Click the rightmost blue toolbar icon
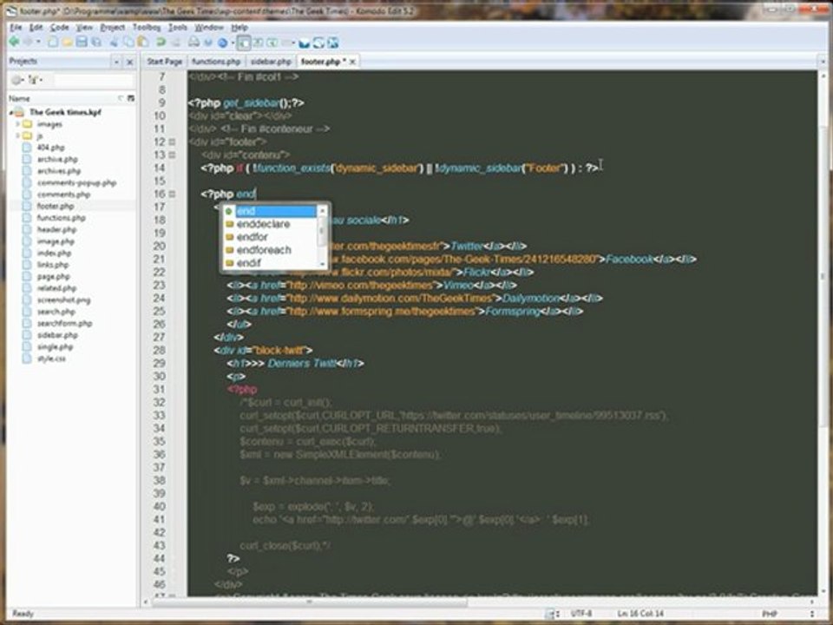This screenshot has height=625, width=833. tap(333, 43)
